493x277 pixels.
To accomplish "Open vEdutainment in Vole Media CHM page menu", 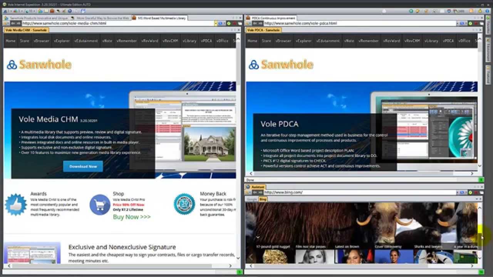I will (x=86, y=41).
